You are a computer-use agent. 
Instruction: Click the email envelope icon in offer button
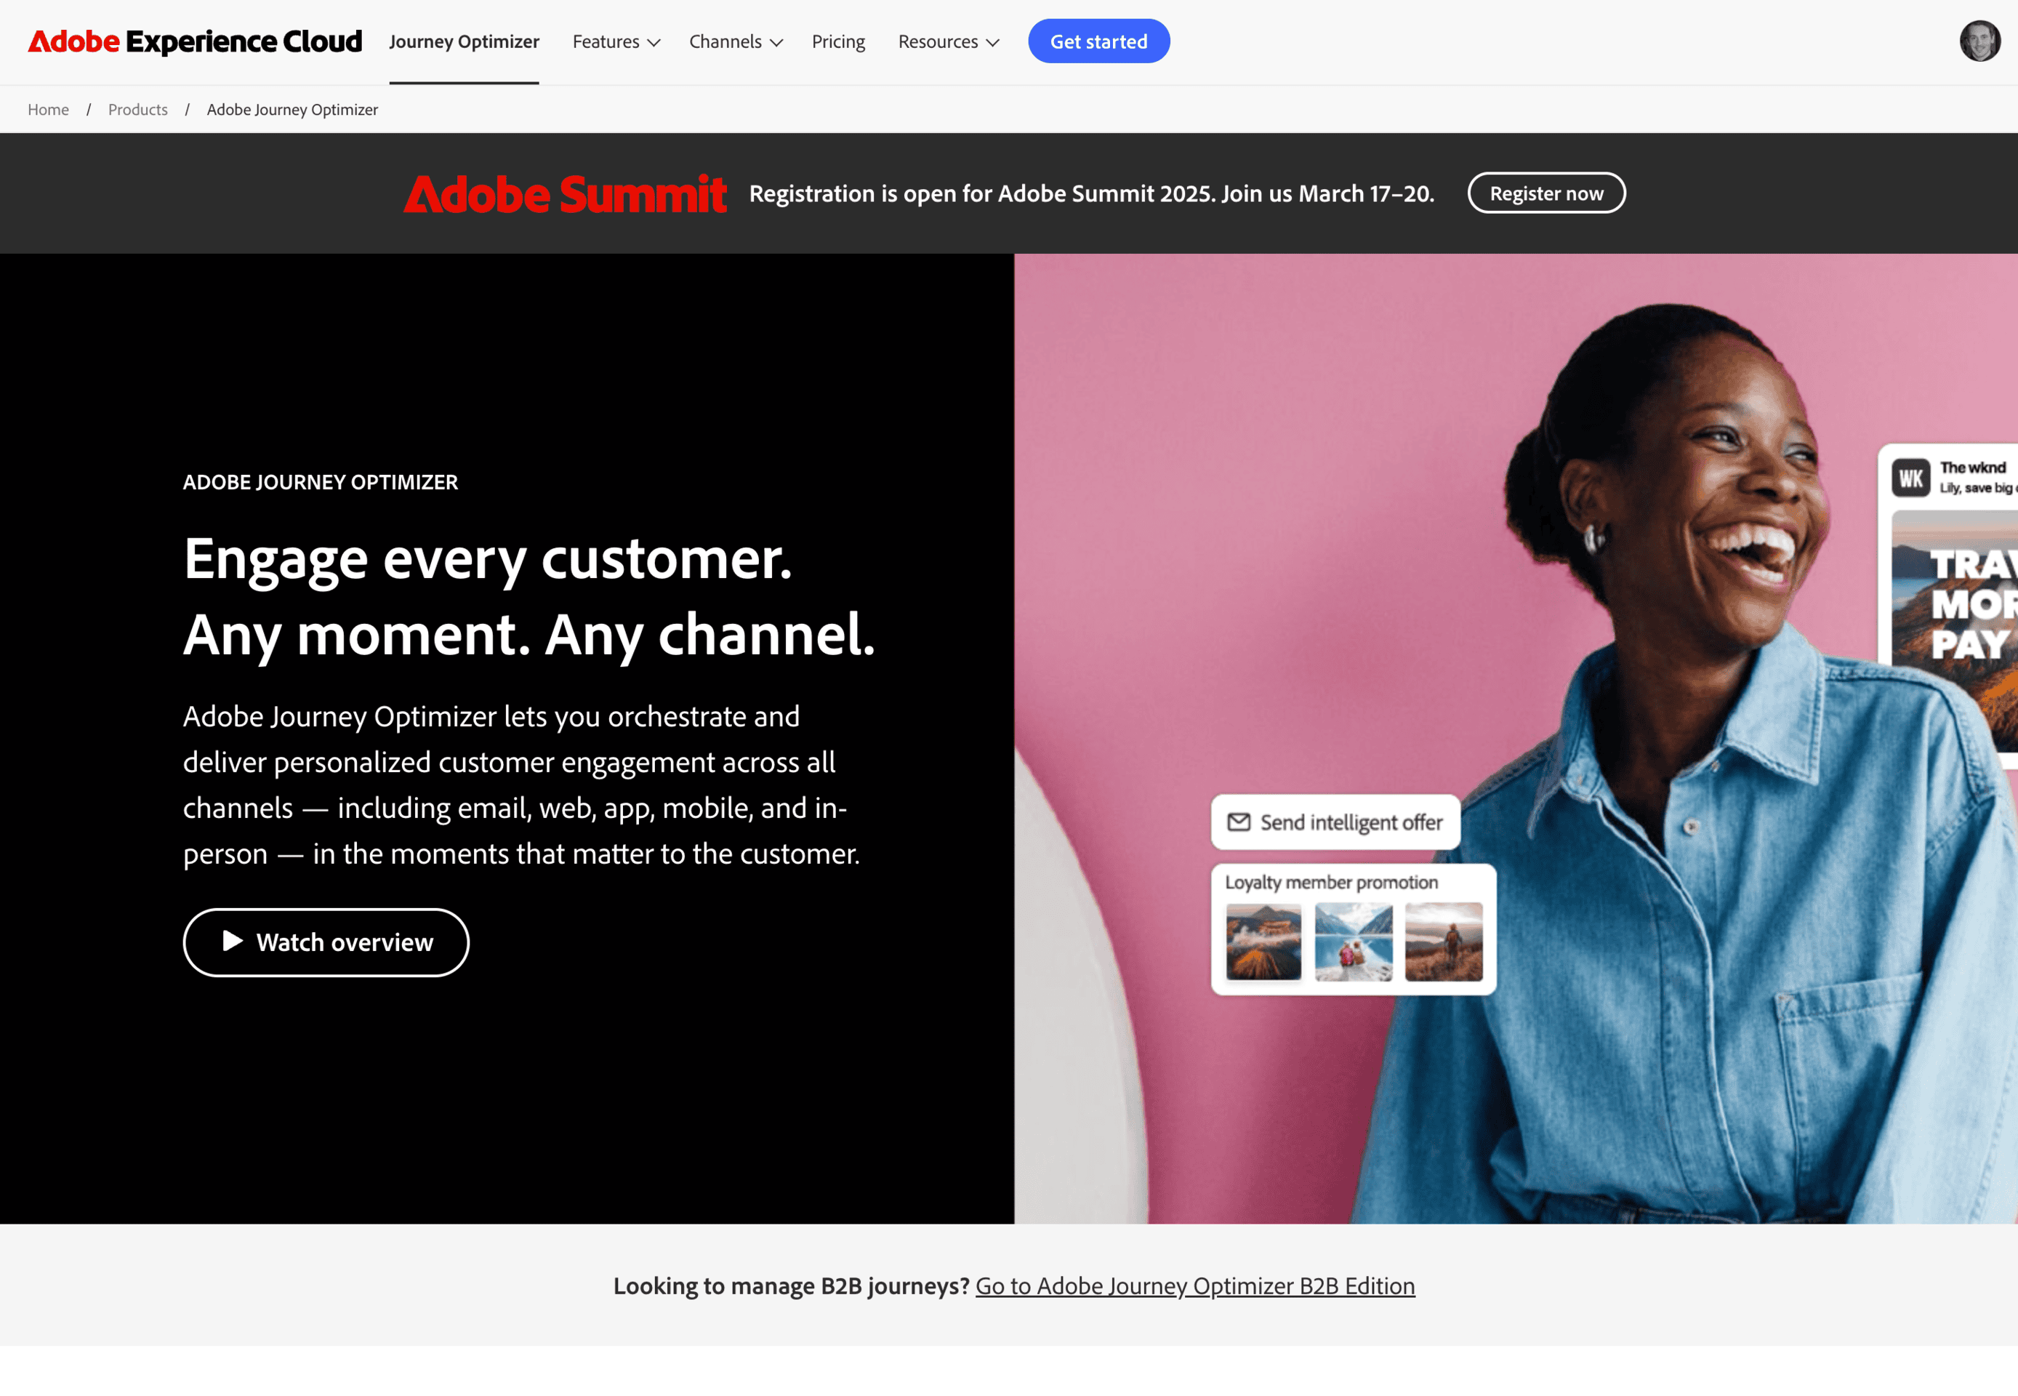pos(1242,821)
